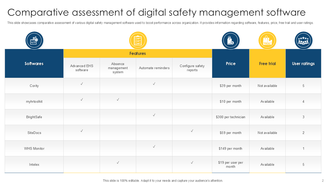Click the Automate reminders subheader
This screenshot has height=183, width=326.
click(154, 68)
